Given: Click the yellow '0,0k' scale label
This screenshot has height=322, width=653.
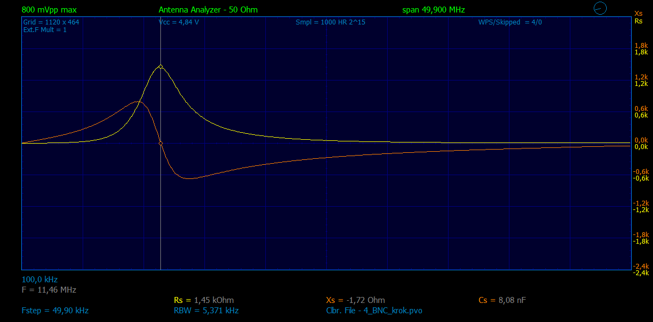Looking at the screenshot, I should [642, 146].
